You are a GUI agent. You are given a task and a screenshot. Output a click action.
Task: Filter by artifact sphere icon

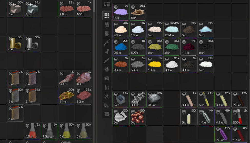point(107,69)
